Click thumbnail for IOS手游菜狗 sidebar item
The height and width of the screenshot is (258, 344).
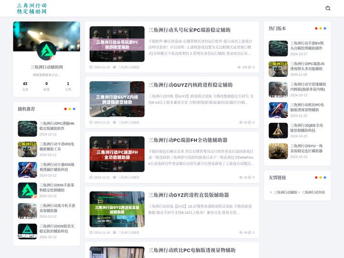coord(27,191)
